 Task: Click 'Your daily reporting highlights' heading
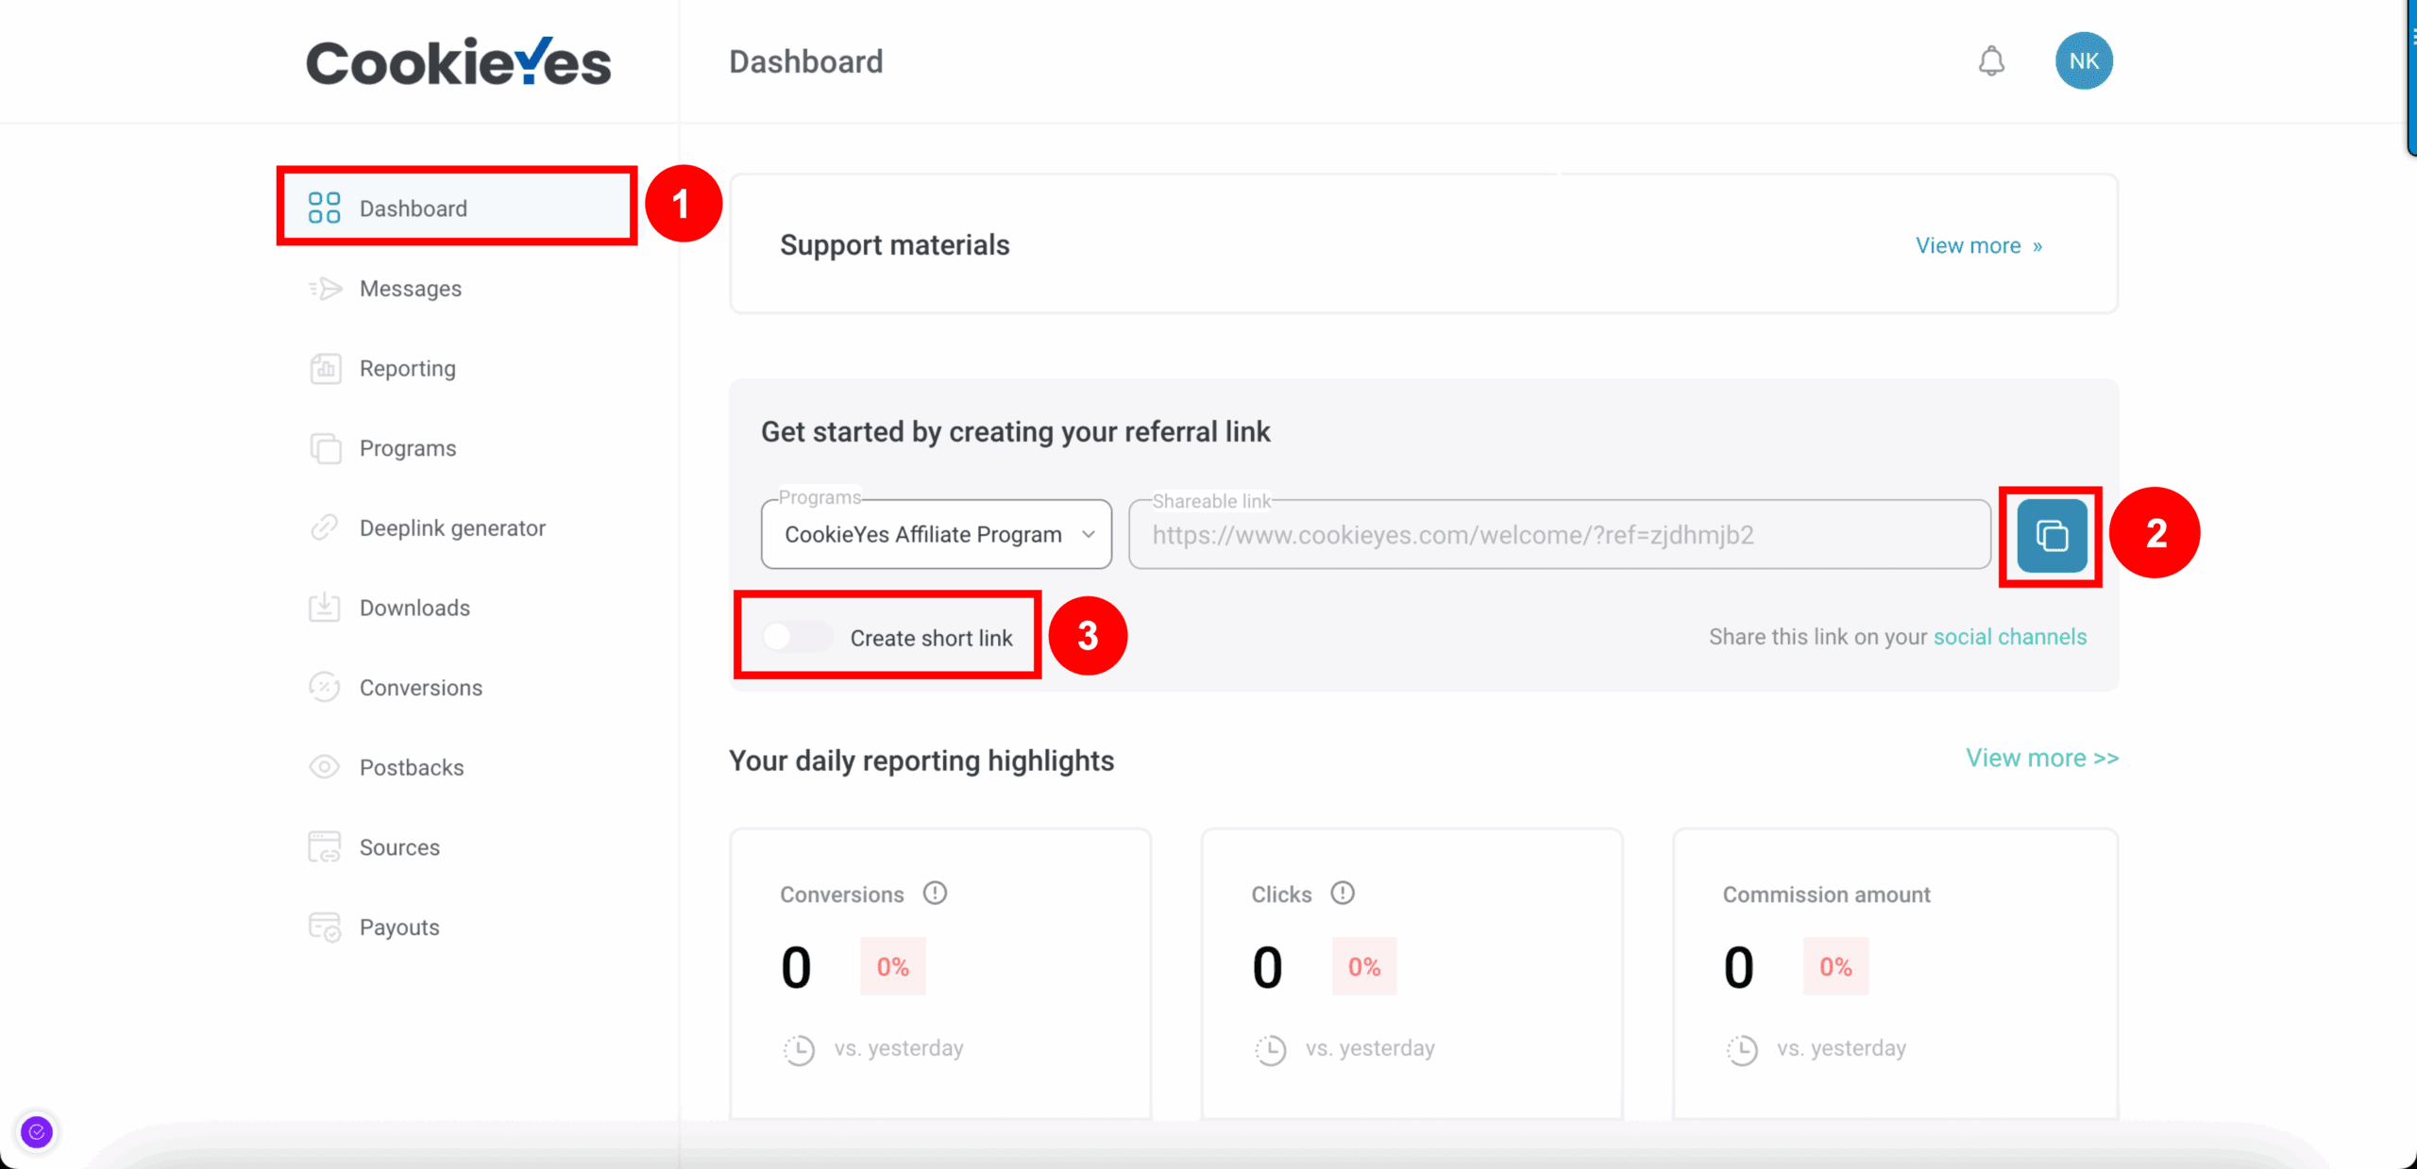coord(921,760)
